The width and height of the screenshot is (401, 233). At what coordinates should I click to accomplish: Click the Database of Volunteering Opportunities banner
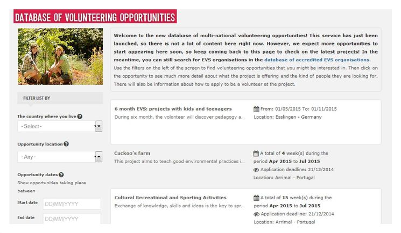(x=95, y=17)
